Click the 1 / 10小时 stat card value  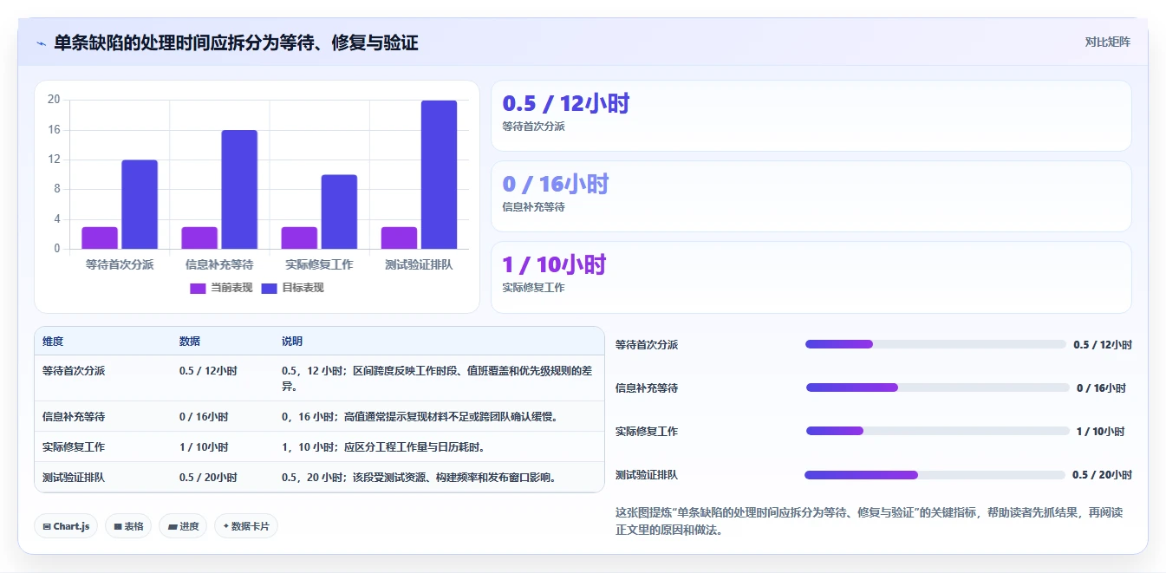(554, 264)
